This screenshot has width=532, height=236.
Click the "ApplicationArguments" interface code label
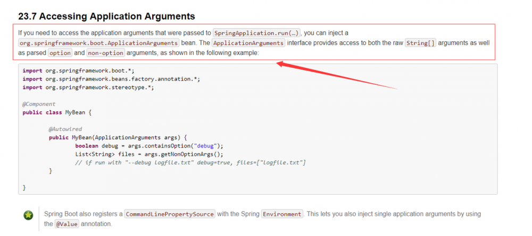tap(248, 43)
